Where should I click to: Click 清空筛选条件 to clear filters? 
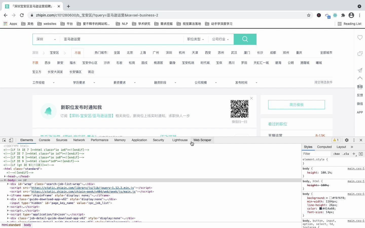[323, 82]
